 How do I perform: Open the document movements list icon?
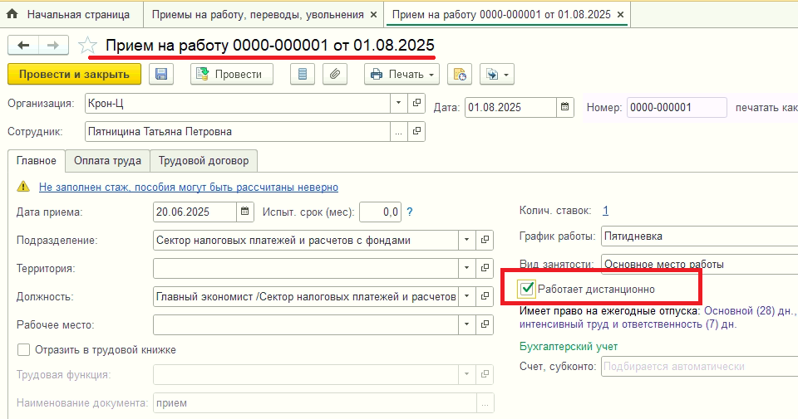coord(303,74)
